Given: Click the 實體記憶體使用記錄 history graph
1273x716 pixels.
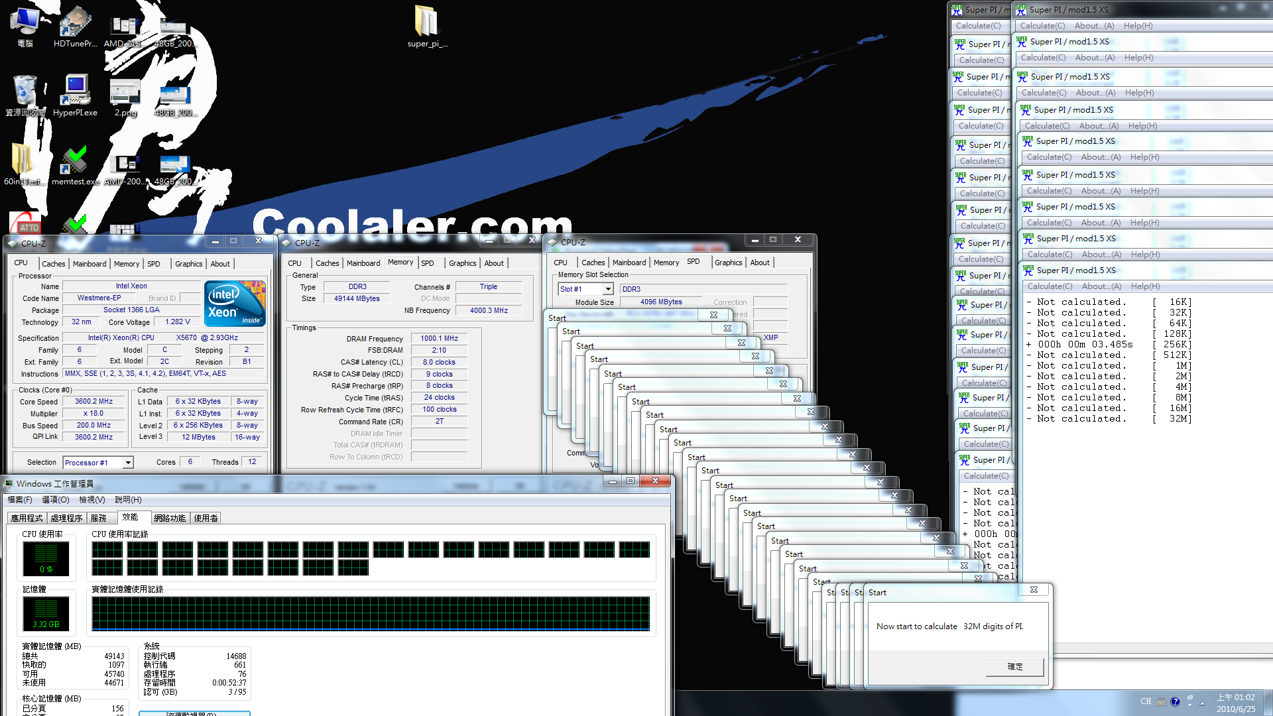Looking at the screenshot, I should point(371,614).
